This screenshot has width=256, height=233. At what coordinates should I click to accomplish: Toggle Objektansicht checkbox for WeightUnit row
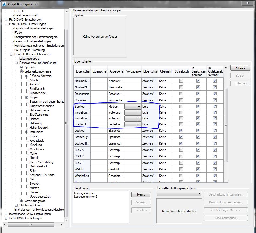point(215,176)
